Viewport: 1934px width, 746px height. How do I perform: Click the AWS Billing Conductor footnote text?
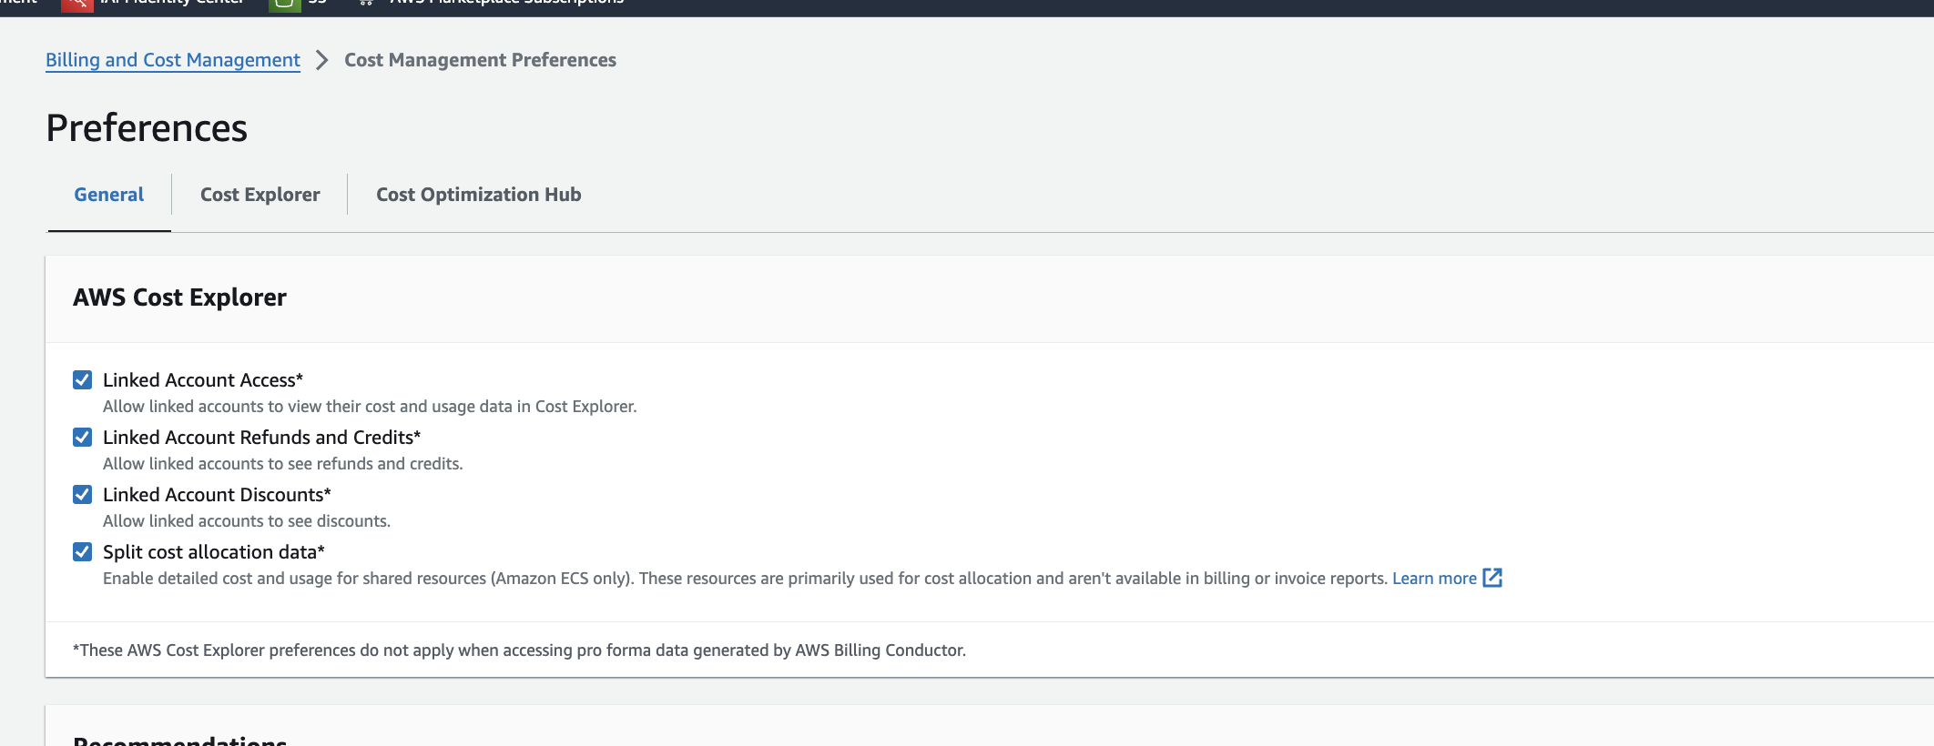point(519,650)
